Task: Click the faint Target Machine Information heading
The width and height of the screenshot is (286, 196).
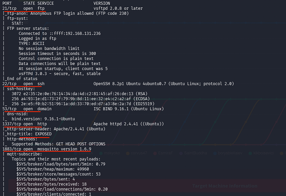Action: [x=225, y=186]
